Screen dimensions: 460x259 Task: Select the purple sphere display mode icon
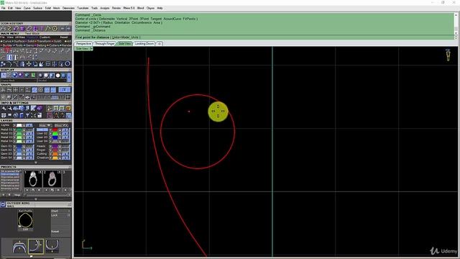tap(20, 75)
